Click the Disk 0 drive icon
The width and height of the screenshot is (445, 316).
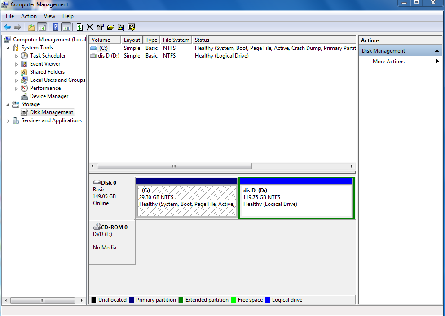97,182
